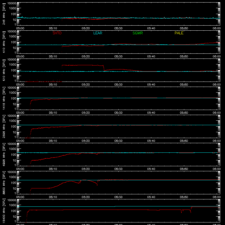This screenshot has height=225, width=225.
Task: Select the 610 MHz [SFU] axis title
Action: coord(4,70)
